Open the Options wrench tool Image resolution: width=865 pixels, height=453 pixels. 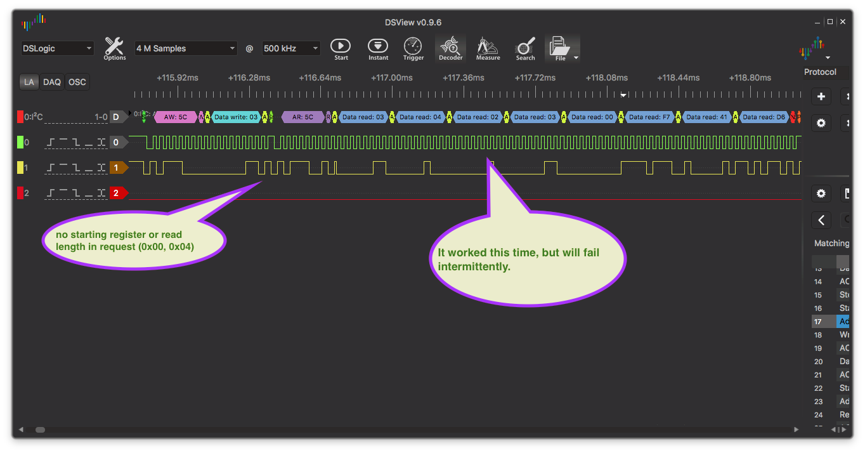coord(115,48)
